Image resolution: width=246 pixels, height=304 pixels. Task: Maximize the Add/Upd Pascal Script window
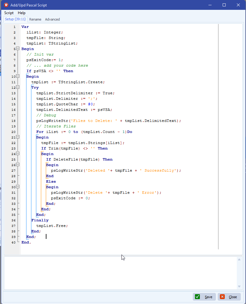point(224,5)
